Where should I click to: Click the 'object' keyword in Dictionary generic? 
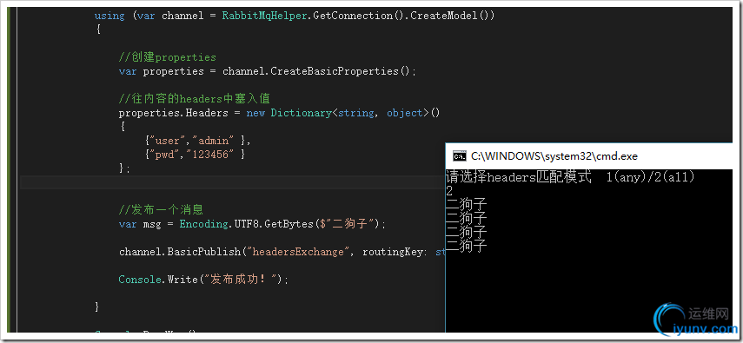tap(405, 113)
